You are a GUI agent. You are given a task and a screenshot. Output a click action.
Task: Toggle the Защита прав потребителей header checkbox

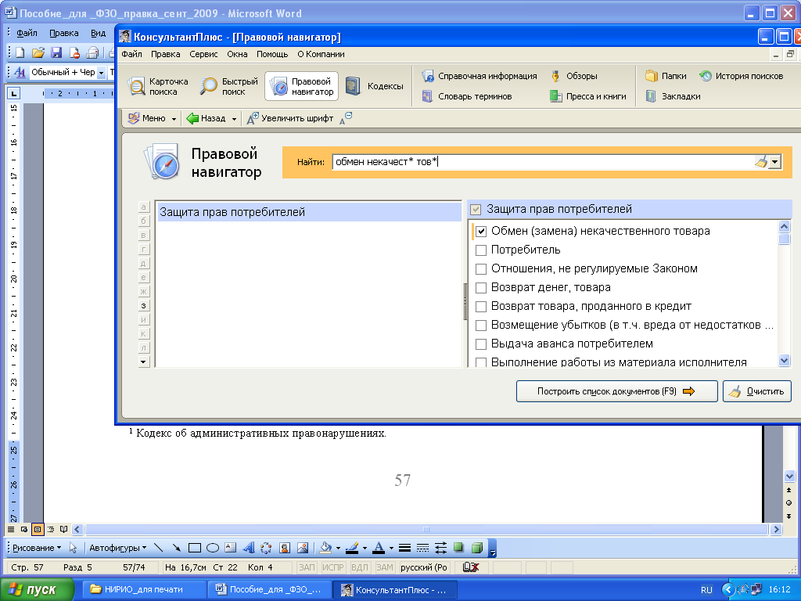pos(476,209)
